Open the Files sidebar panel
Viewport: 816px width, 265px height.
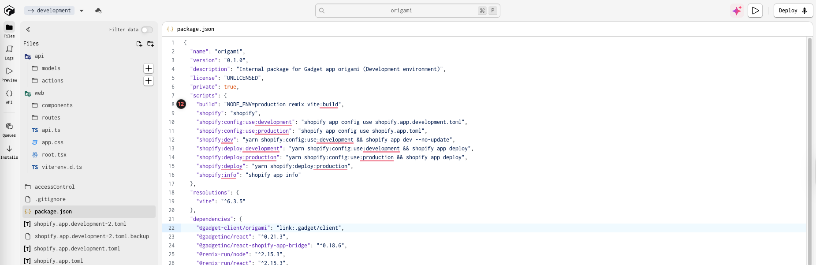click(9, 30)
